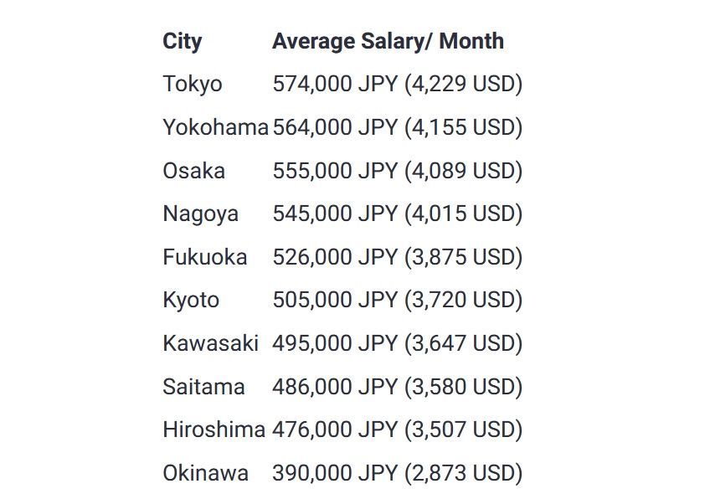The image size is (710, 499).
Task: Select the Fukuoka city cell
Action: pyautogui.click(x=204, y=257)
